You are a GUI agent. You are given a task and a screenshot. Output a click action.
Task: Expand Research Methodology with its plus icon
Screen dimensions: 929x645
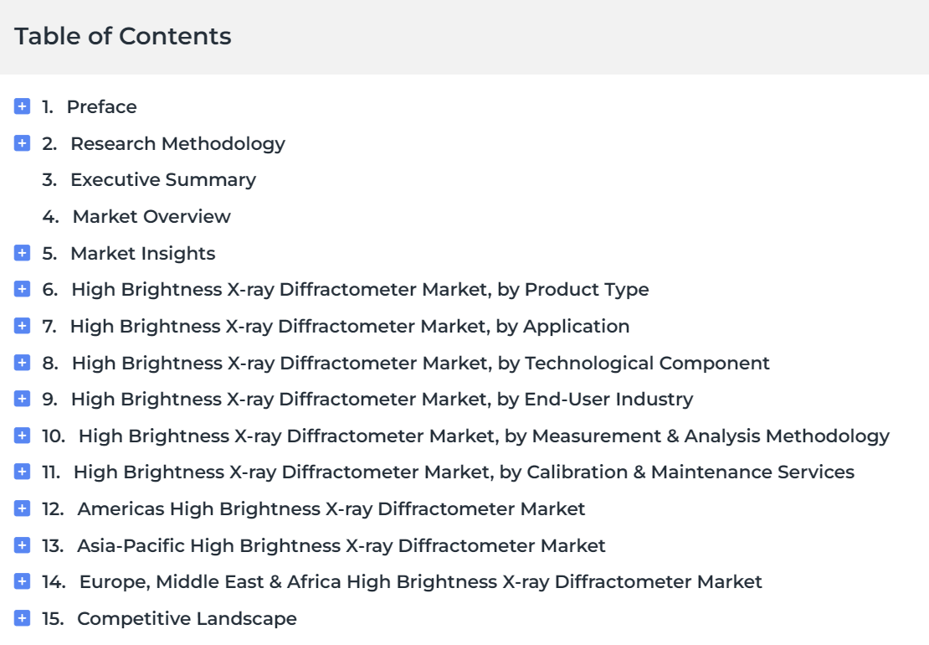pyautogui.click(x=22, y=143)
